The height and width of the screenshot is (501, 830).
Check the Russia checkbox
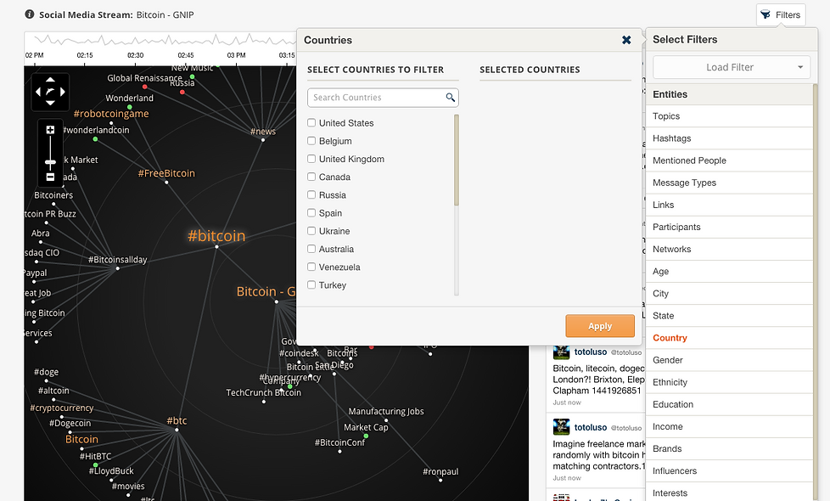[311, 195]
